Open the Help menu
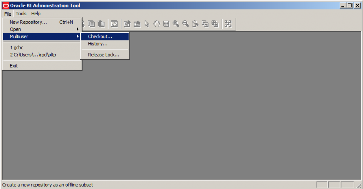Viewport: 363px width, 189px height. coord(36,14)
